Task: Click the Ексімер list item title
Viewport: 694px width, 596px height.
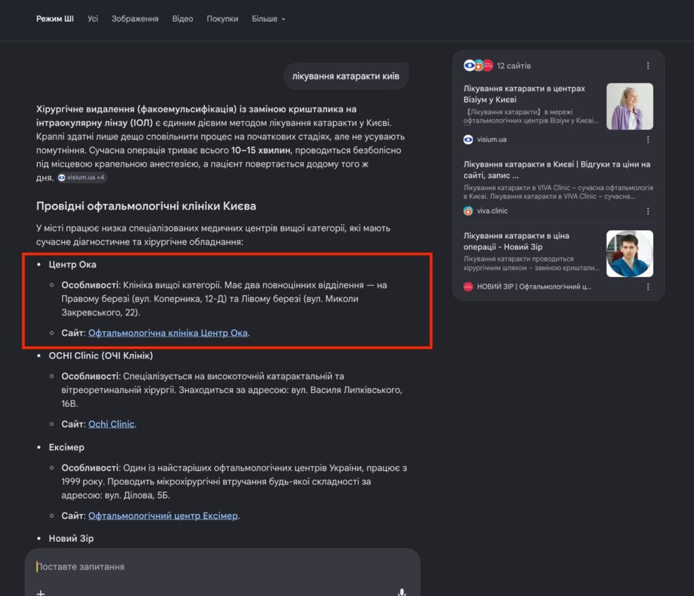Action: pos(66,447)
